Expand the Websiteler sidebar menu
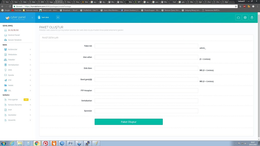Screen dimensions: 260x146 (17, 54)
